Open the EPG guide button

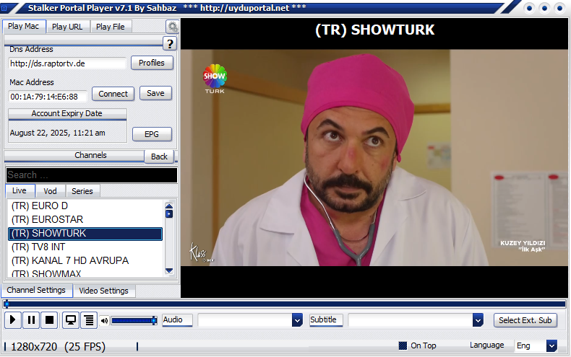coord(152,134)
